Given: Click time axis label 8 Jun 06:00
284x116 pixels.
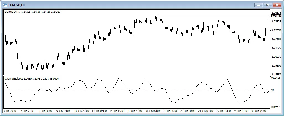Looking at the screenshot, I should click(x=45, y=111).
